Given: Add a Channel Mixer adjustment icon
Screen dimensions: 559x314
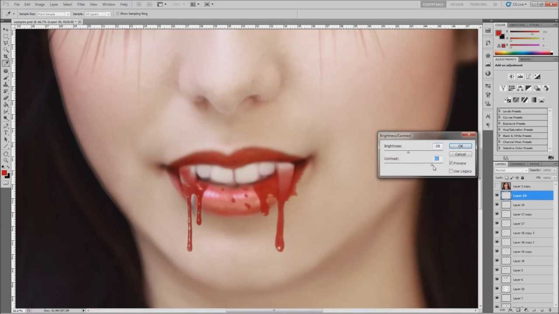Looking at the screenshot, I should pos(546,88).
